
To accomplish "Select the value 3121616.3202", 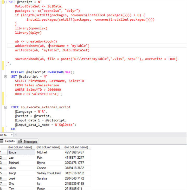I will [x=77, y=173].
